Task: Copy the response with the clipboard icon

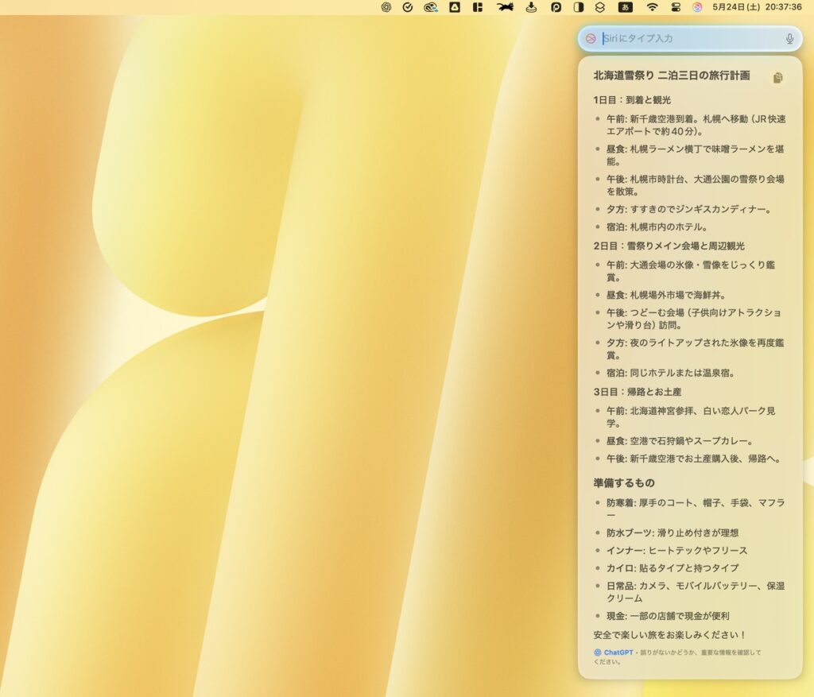Action: coord(777,78)
